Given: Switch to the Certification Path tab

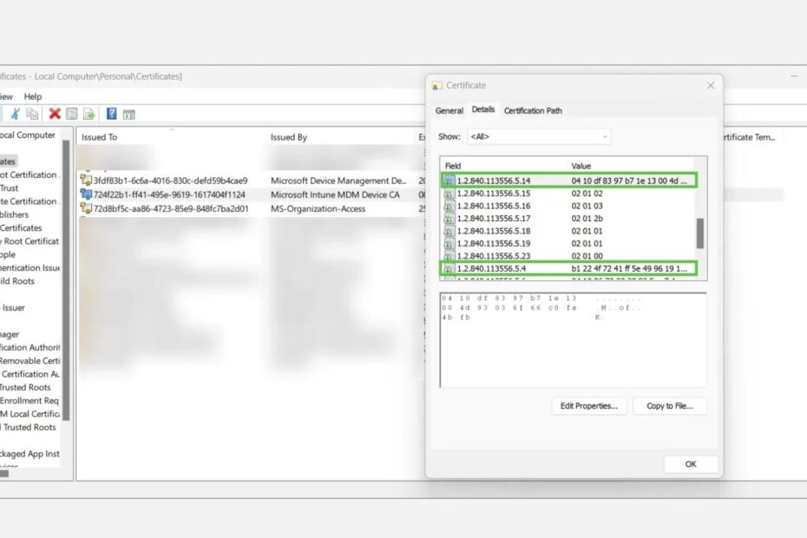Looking at the screenshot, I should 533,111.
